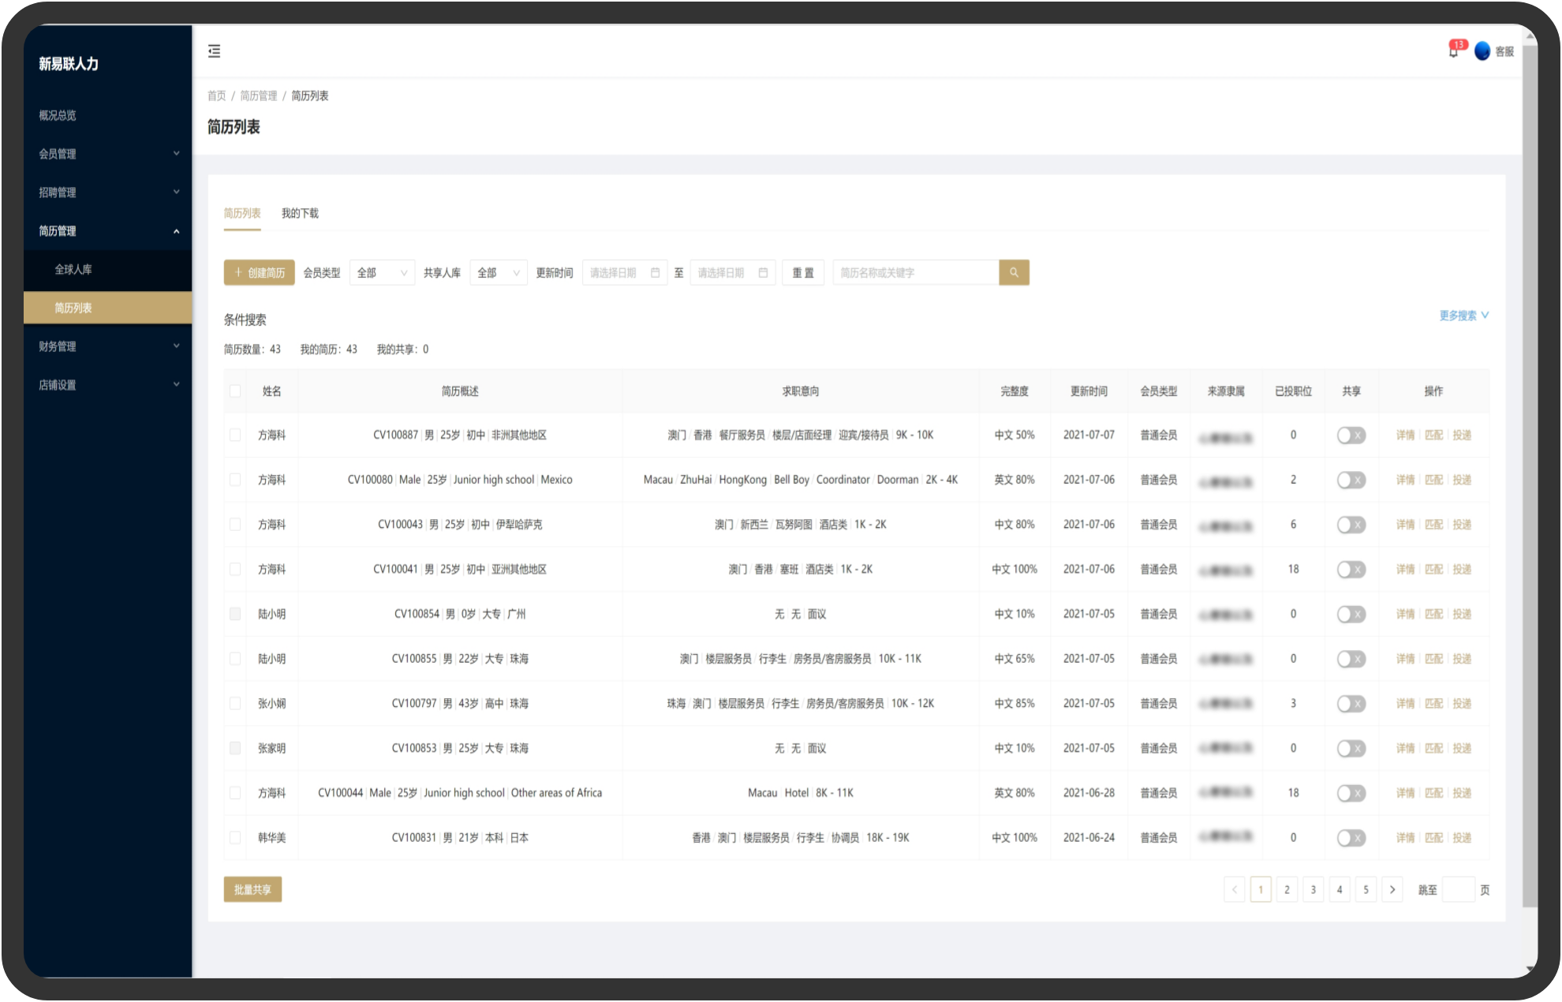Open 全球人库 in sidebar menu
The height and width of the screenshot is (1002, 1562).
tap(73, 270)
